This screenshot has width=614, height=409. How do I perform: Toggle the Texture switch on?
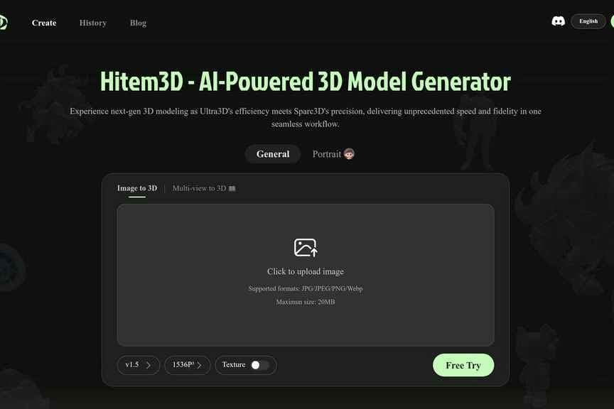255,364
